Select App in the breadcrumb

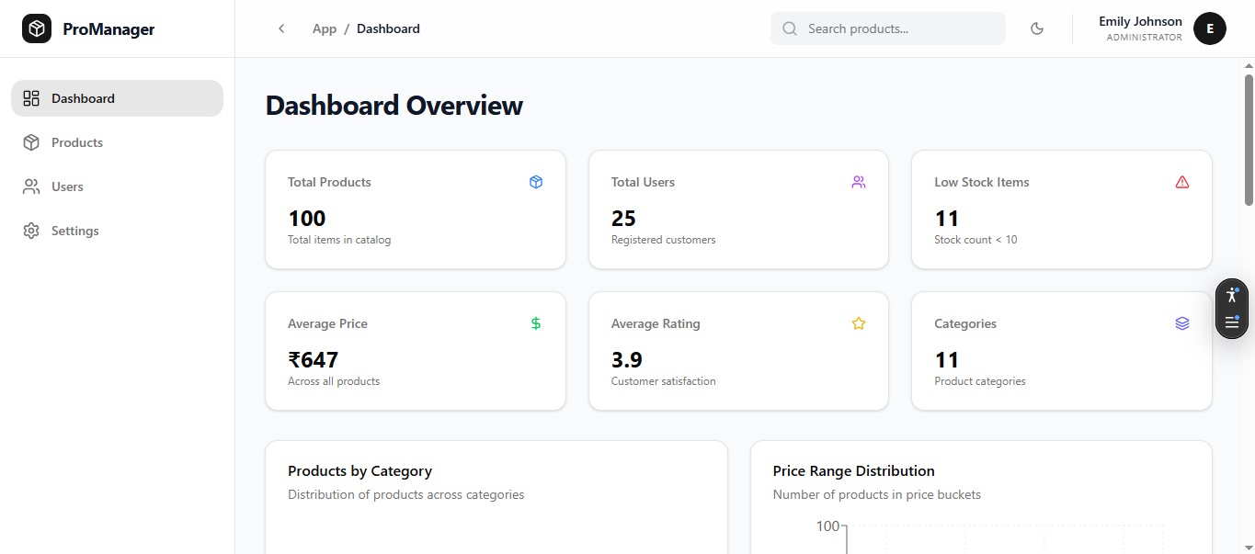[x=324, y=28]
